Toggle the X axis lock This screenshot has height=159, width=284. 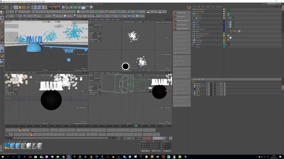pos(33,8)
